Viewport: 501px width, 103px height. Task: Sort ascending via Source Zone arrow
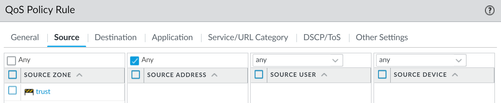pyautogui.click(x=79, y=75)
